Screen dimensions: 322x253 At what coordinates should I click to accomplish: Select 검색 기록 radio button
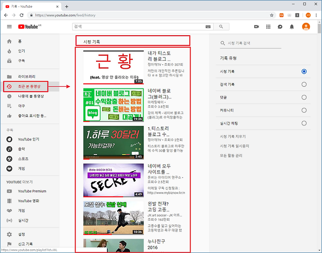[x=304, y=84]
